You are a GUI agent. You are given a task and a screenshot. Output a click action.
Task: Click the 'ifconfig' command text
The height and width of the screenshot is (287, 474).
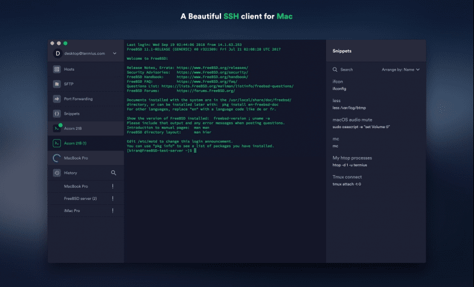point(339,89)
